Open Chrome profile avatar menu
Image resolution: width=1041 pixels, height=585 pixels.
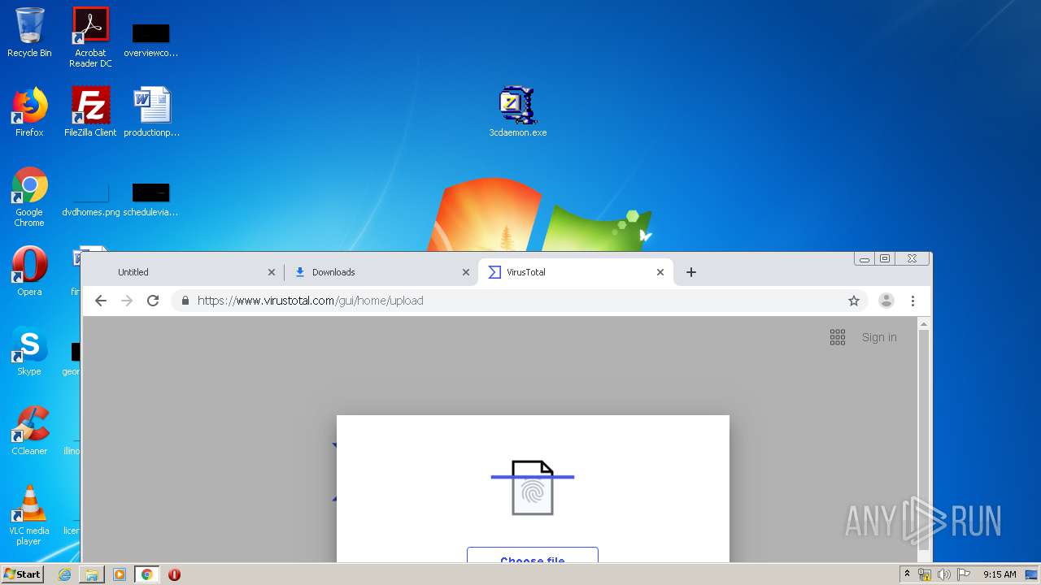886,301
